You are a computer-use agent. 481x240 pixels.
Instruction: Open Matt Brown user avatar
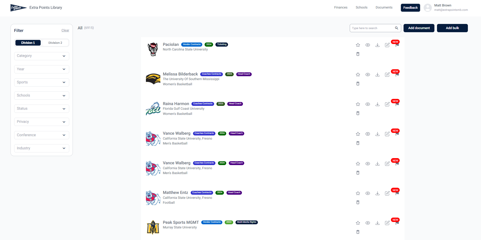click(x=428, y=8)
